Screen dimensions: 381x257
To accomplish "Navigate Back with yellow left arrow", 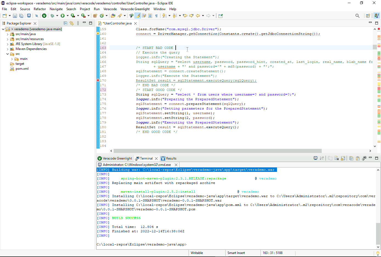I will [198, 16].
